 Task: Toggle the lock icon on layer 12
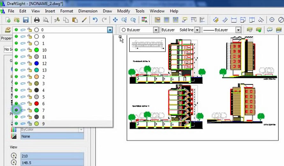pyautogui.click(x=30, y=63)
